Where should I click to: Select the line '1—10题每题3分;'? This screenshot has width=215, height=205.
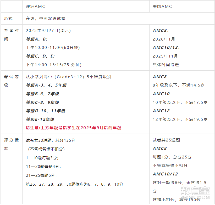coord(42,158)
